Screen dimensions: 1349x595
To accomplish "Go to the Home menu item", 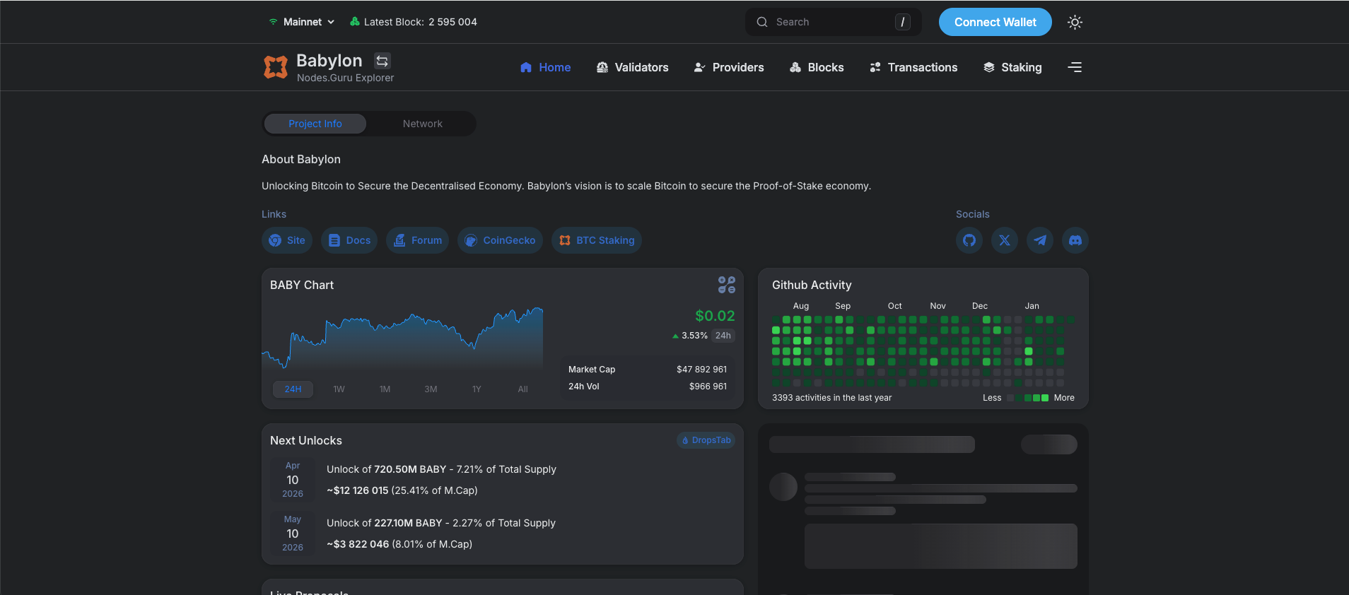I will (545, 67).
